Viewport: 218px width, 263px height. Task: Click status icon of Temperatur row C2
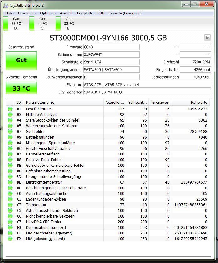pos(10,205)
